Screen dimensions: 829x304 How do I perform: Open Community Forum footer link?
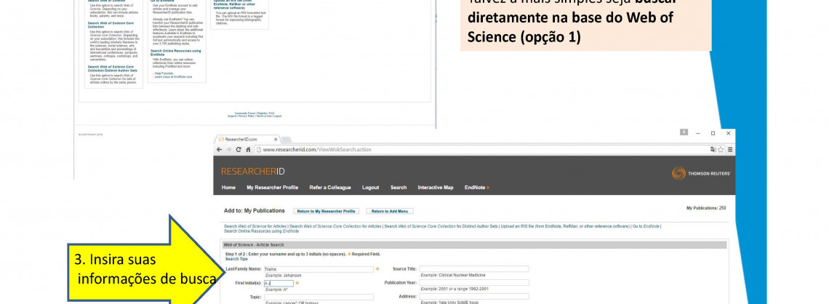(x=245, y=113)
